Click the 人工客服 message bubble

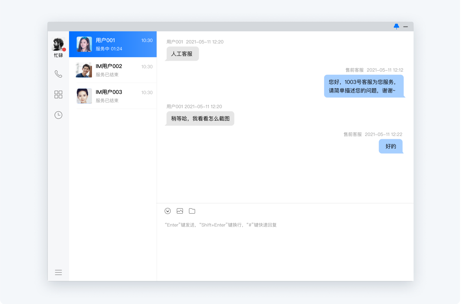(x=182, y=54)
